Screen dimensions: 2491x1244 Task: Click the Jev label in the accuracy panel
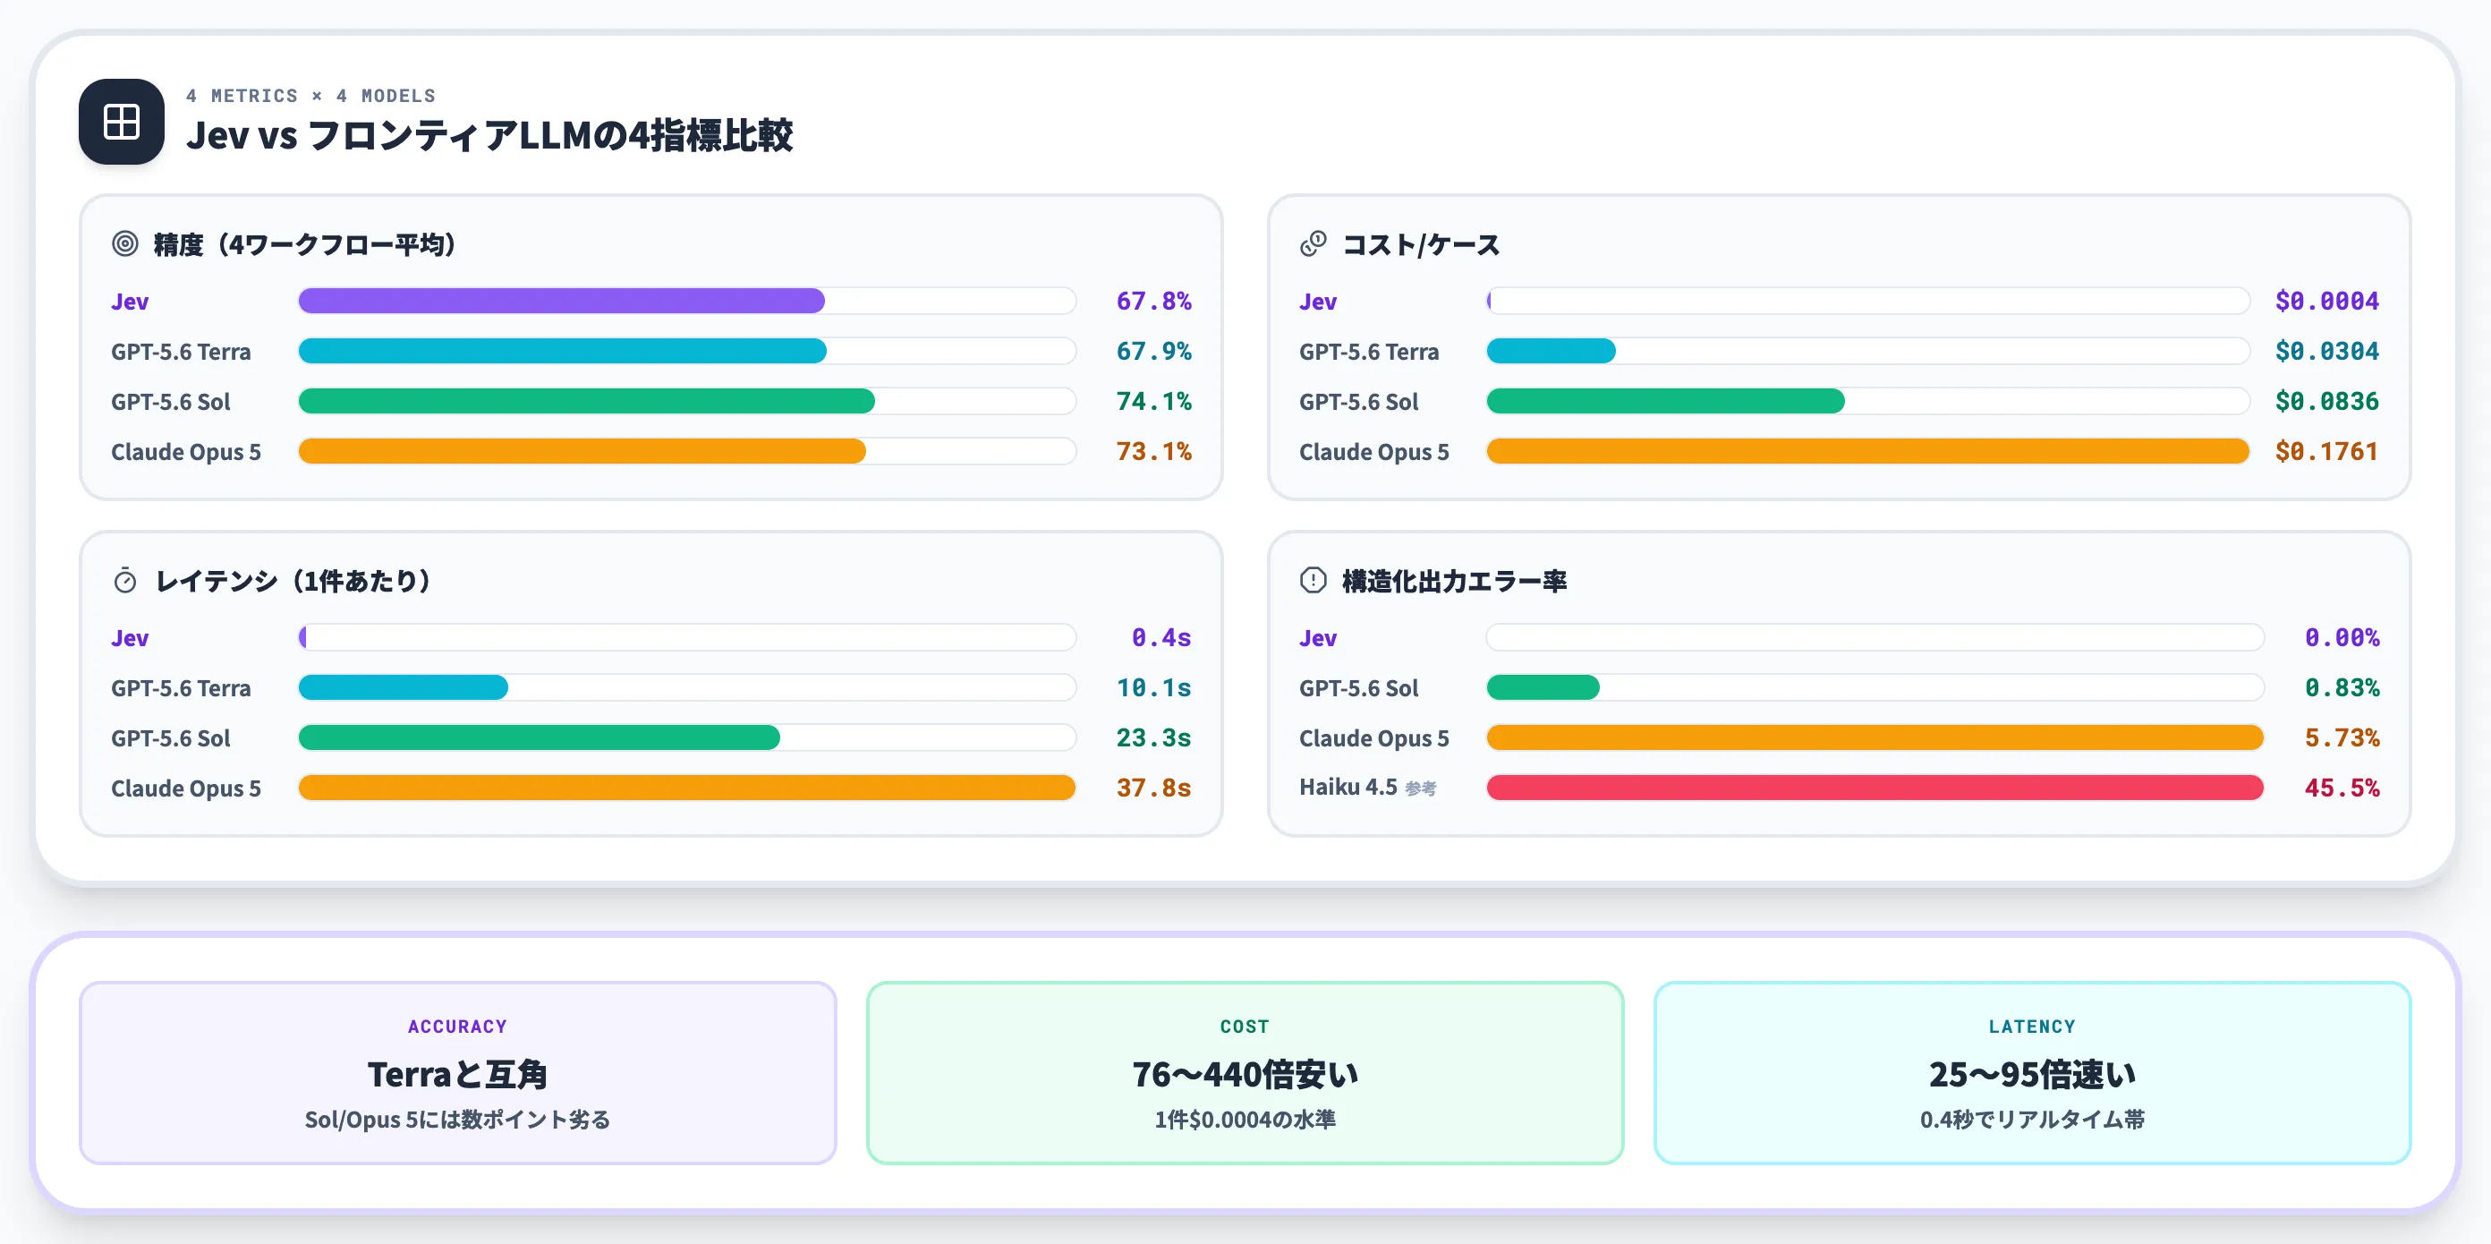(130, 301)
